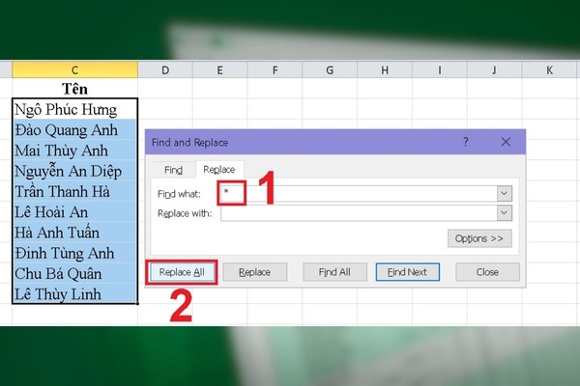Screen dimensions: 580x386
Task: Select column J header
Action: point(495,69)
